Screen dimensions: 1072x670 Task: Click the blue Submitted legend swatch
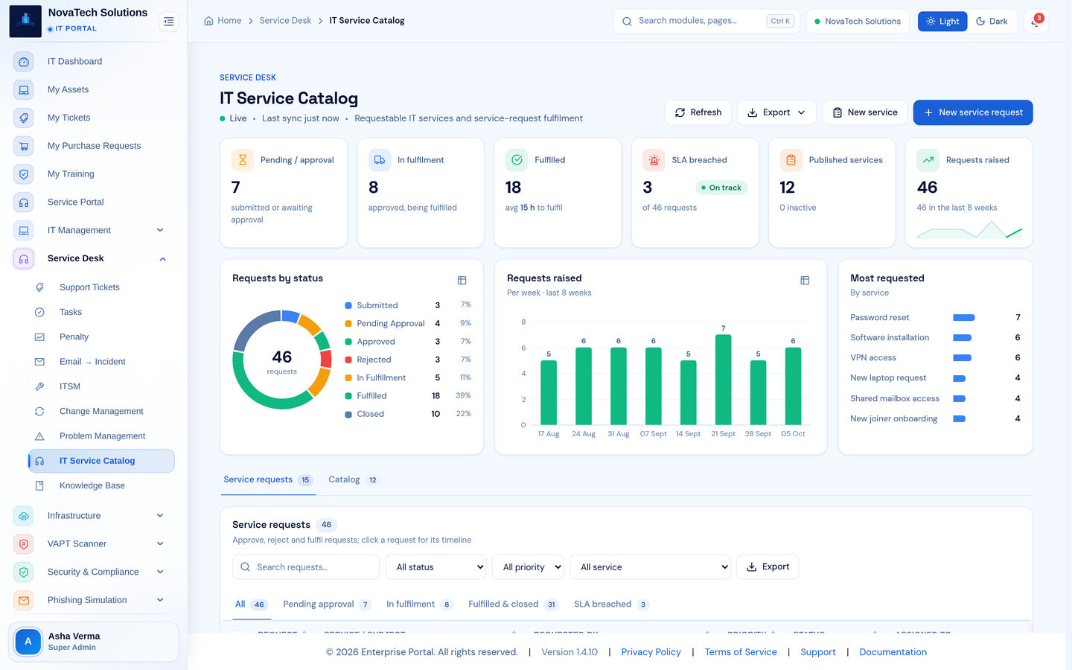[x=348, y=306]
